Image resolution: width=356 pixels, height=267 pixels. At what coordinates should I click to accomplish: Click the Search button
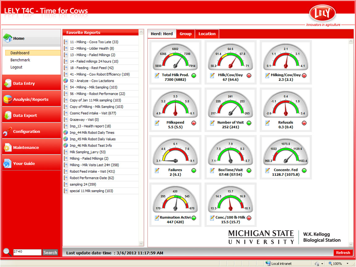50,252
